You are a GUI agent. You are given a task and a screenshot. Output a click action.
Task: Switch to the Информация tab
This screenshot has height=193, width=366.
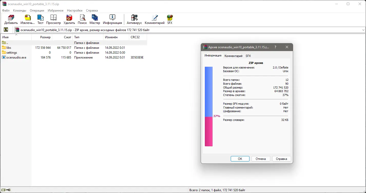[213, 55]
